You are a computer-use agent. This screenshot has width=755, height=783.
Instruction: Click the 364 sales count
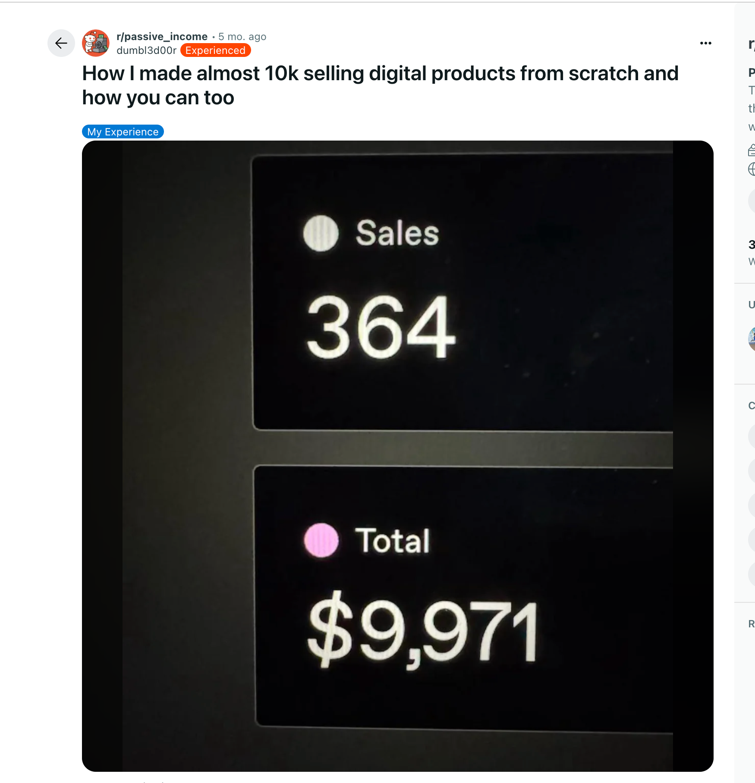(381, 327)
